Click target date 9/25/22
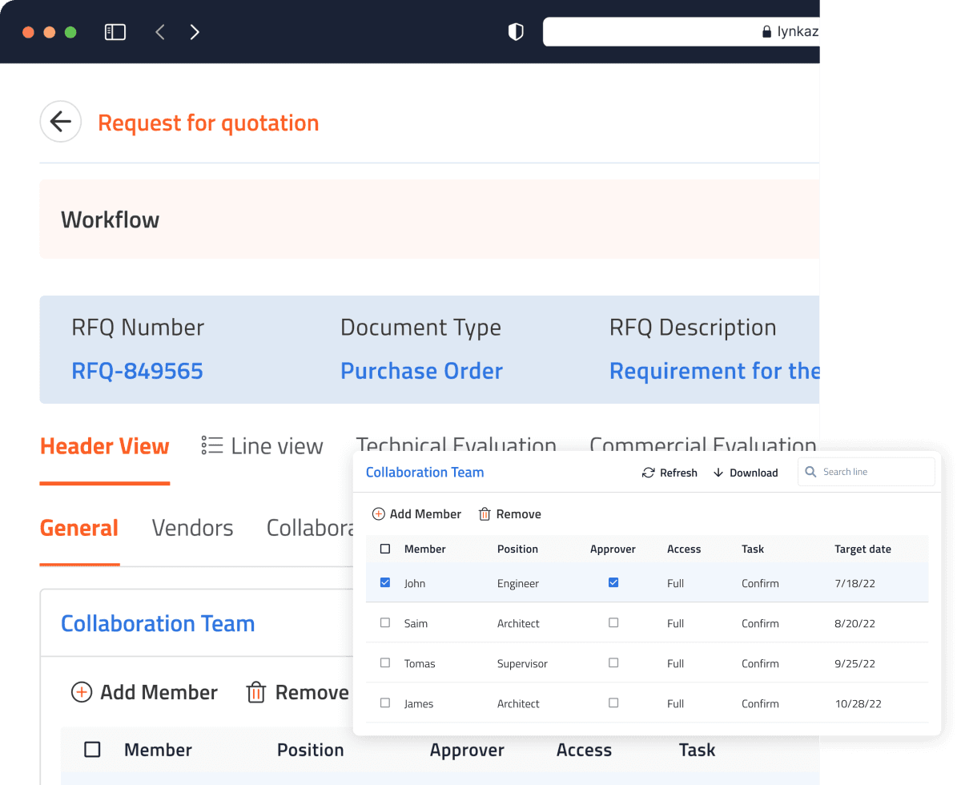Viewport: 961px width, 785px height. [854, 663]
